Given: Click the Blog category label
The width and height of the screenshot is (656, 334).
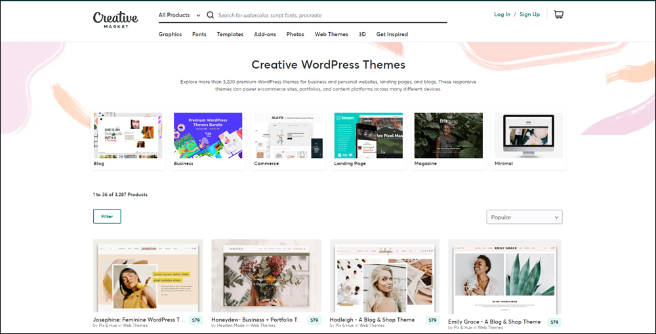Looking at the screenshot, I should [x=99, y=164].
